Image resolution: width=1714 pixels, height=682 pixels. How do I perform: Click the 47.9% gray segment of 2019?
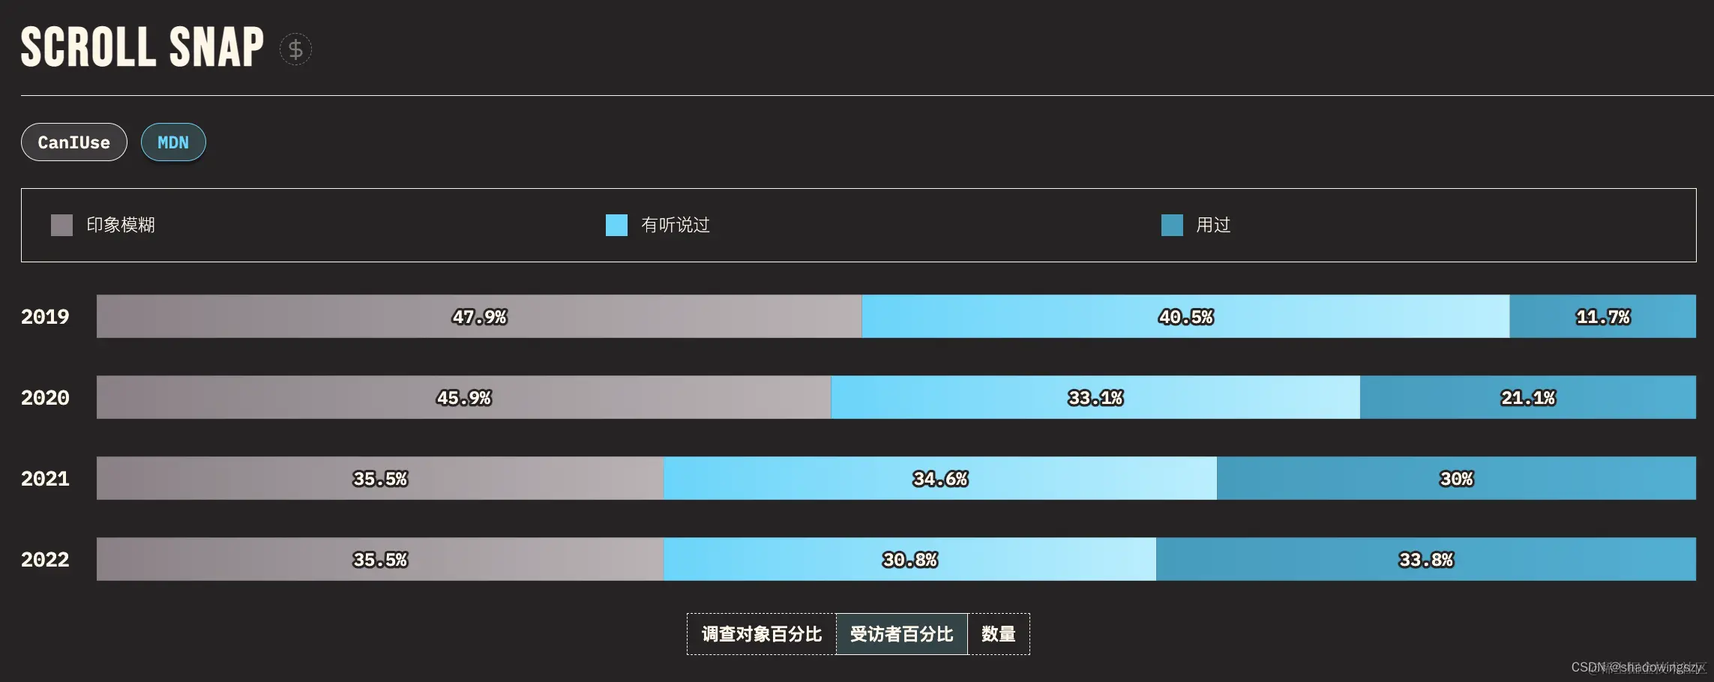480,317
